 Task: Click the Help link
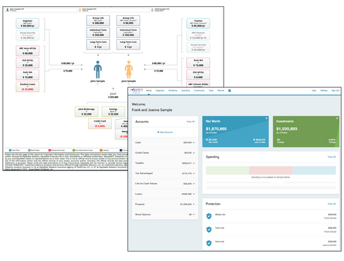tap(314, 91)
